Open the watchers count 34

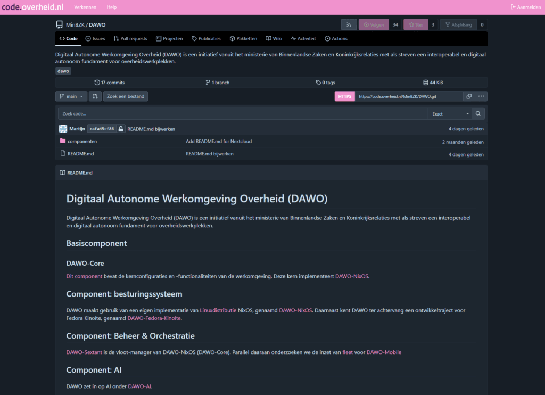[x=395, y=24]
